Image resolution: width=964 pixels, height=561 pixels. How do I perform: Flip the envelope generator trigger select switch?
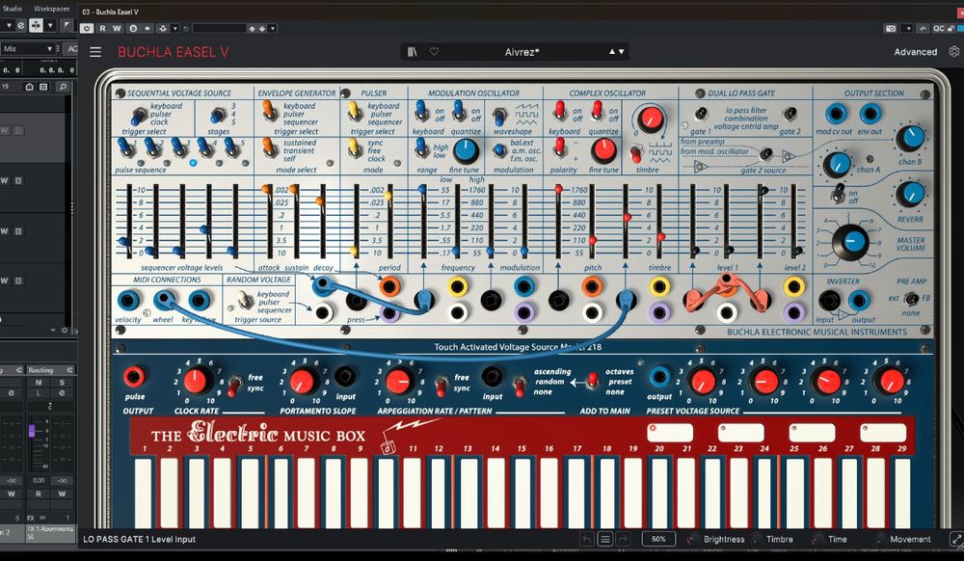(x=269, y=111)
